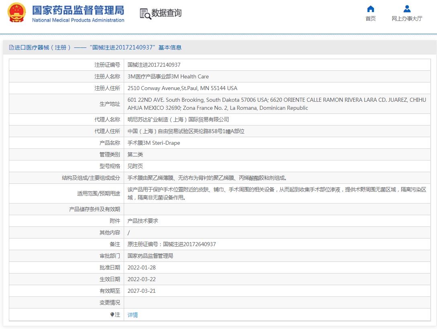Click the 网上办事大厅 link text
The image size is (437, 329).
pyautogui.click(x=407, y=19)
